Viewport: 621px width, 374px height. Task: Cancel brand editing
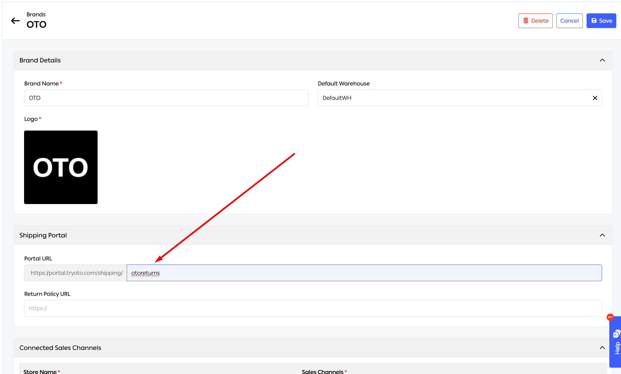coord(570,21)
